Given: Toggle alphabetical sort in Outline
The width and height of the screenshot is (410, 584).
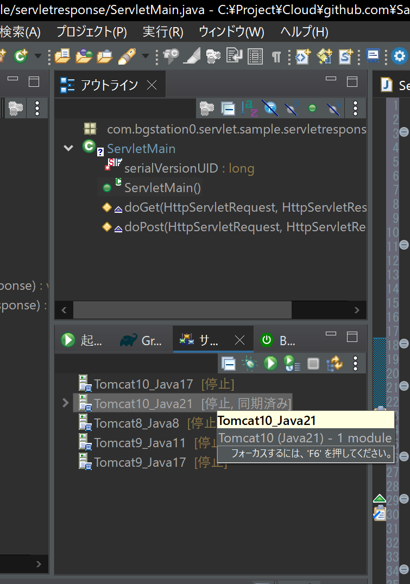Looking at the screenshot, I should [249, 109].
